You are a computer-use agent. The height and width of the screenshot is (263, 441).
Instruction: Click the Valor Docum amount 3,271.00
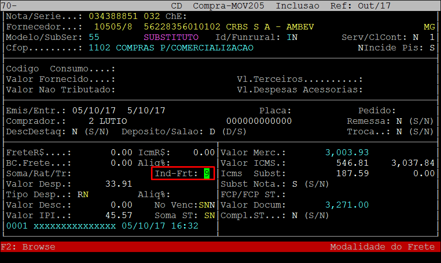click(x=347, y=205)
